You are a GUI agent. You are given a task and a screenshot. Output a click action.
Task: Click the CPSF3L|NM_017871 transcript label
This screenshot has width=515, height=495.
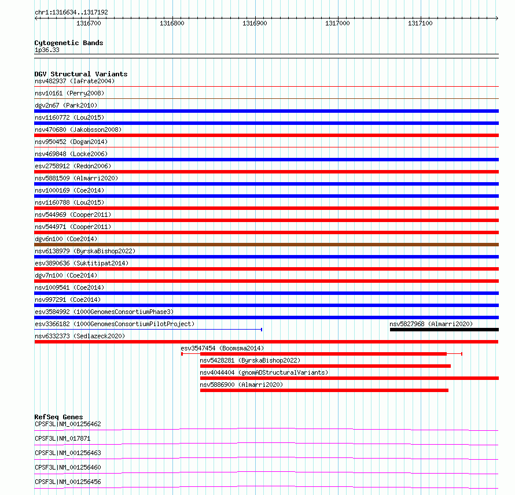click(x=62, y=438)
